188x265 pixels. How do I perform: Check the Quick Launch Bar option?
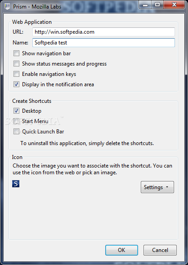16,132
